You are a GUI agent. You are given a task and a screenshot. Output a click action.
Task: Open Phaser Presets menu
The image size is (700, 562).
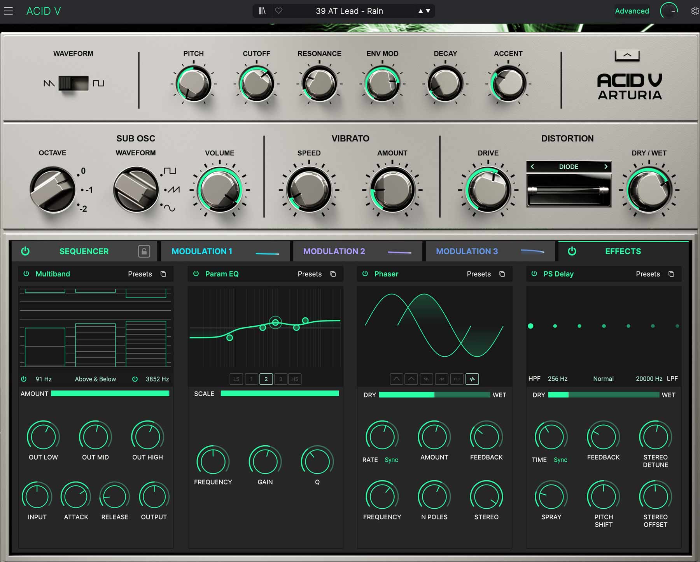tap(479, 274)
